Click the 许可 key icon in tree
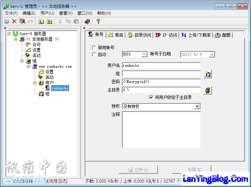Image resolution: width=251 pixels, height=187 pixels. tap(28, 45)
